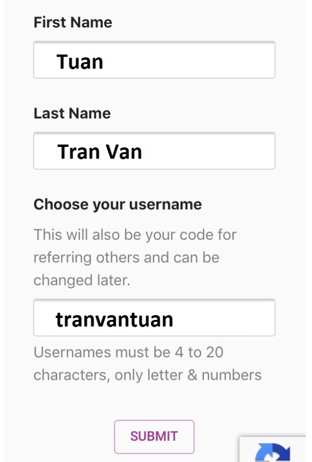The width and height of the screenshot is (312, 462).
Task: Click the "First Name" label
Action: 73,22
